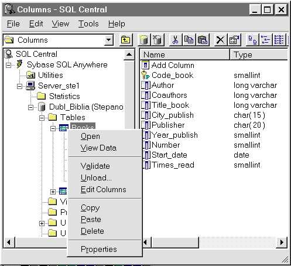Click the char( 15 ) type value
Screen dimensions: 291x266
tap(249, 115)
